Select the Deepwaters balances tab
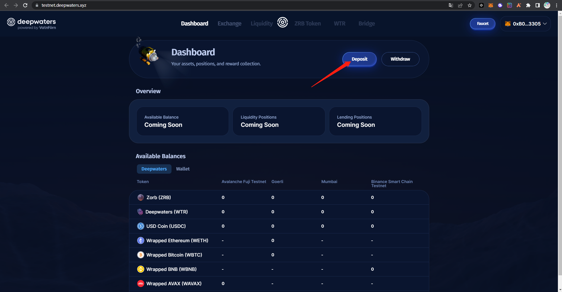The height and width of the screenshot is (292, 562). (x=154, y=169)
